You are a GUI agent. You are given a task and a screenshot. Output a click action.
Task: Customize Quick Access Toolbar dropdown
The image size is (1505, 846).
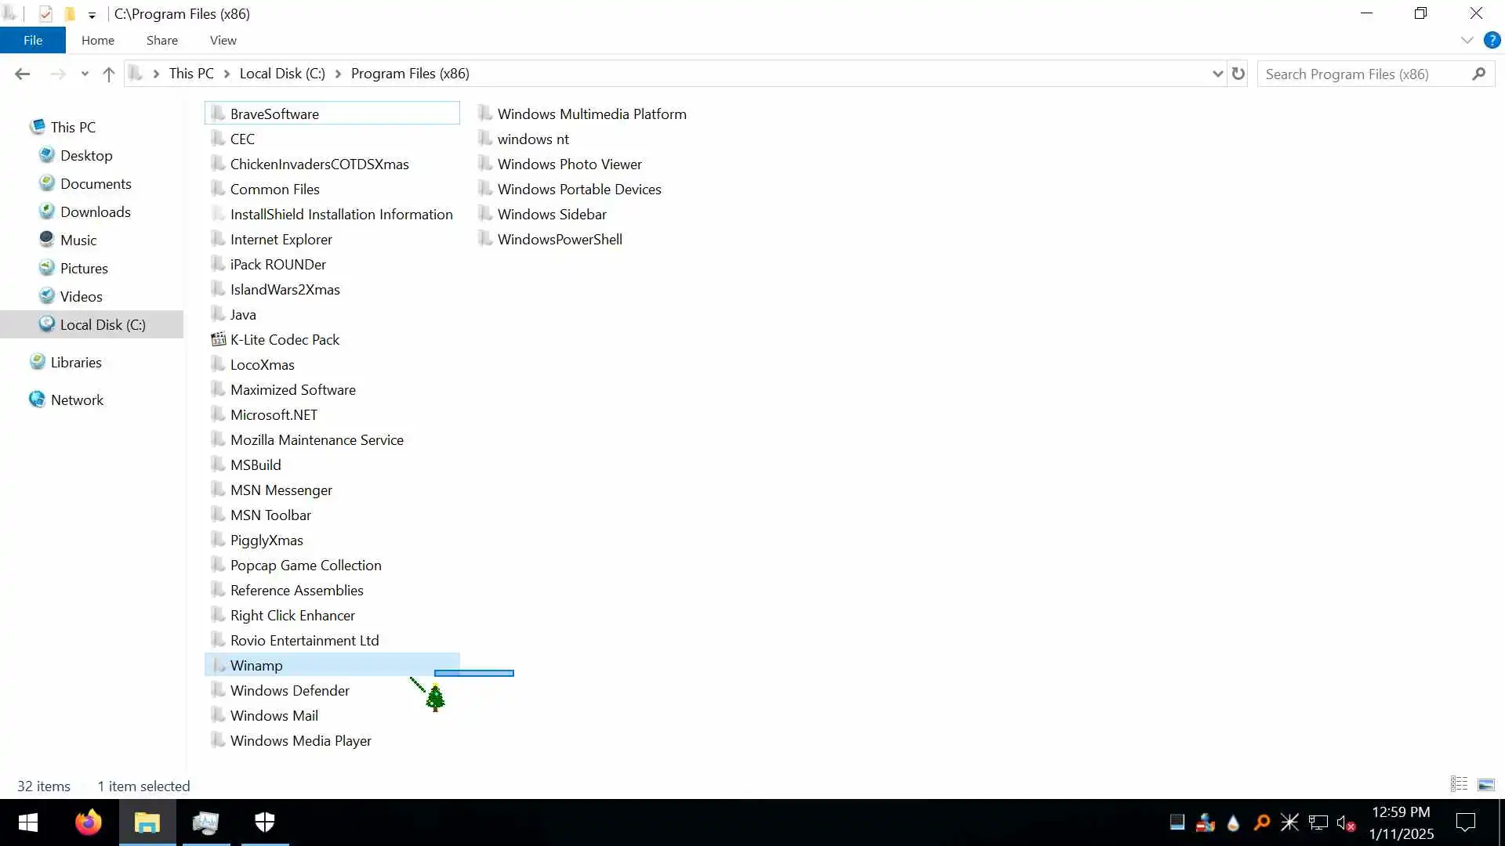[92, 15]
